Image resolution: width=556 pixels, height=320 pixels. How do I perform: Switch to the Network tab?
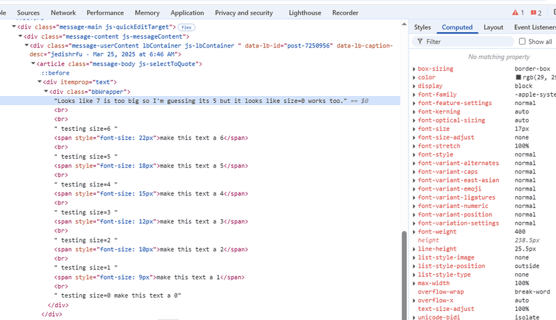63,13
